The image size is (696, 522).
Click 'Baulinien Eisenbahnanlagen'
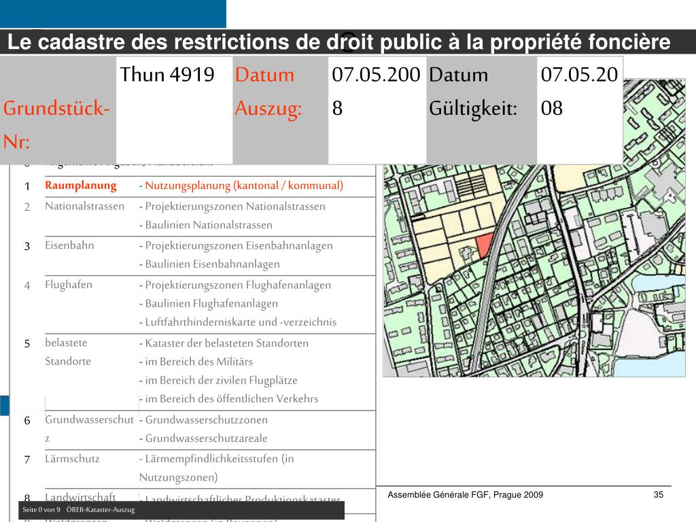[212, 264]
